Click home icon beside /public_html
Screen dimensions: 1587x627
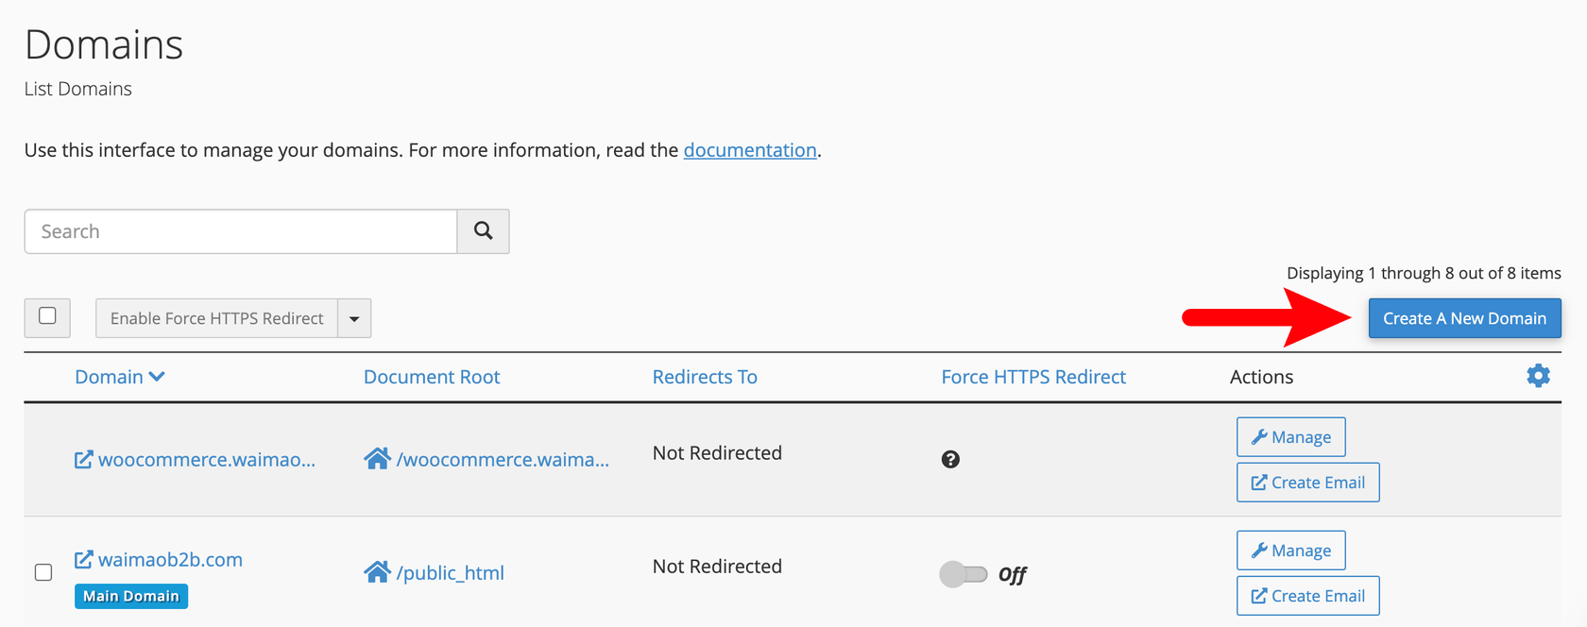(x=377, y=572)
